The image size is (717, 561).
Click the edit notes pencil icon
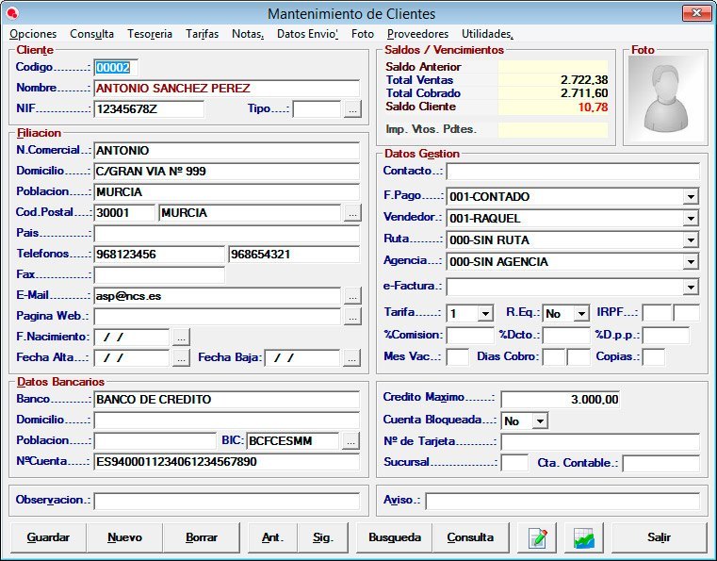coord(537,537)
